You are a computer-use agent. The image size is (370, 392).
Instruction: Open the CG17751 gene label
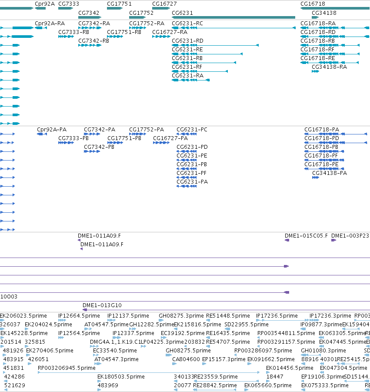coord(119,4)
